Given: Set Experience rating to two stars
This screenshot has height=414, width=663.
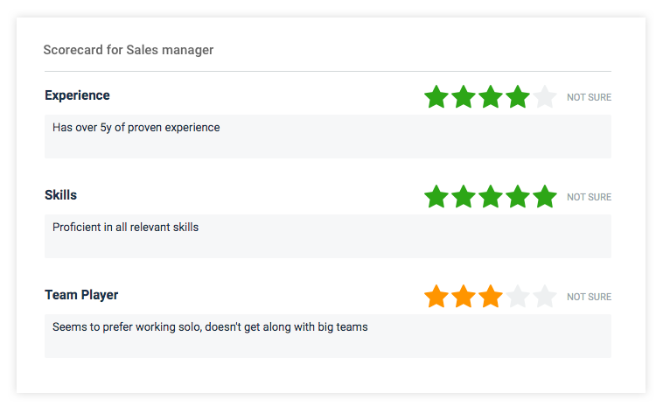Looking at the screenshot, I should [464, 96].
